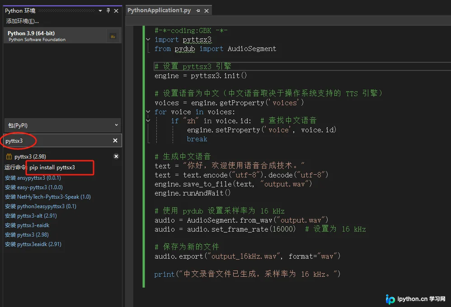Open the 包(PyPI) dropdown
The image size is (451, 307).
point(62,126)
